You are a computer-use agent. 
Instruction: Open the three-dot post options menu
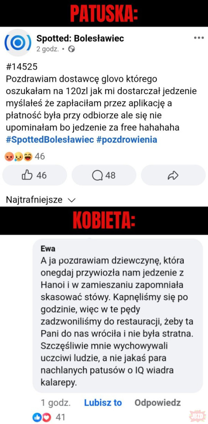coord(199,38)
